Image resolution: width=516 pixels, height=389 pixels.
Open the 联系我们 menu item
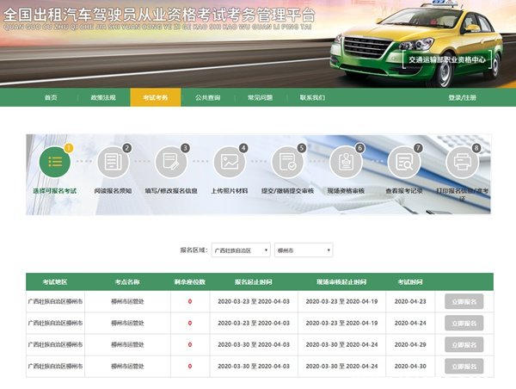coord(312,97)
